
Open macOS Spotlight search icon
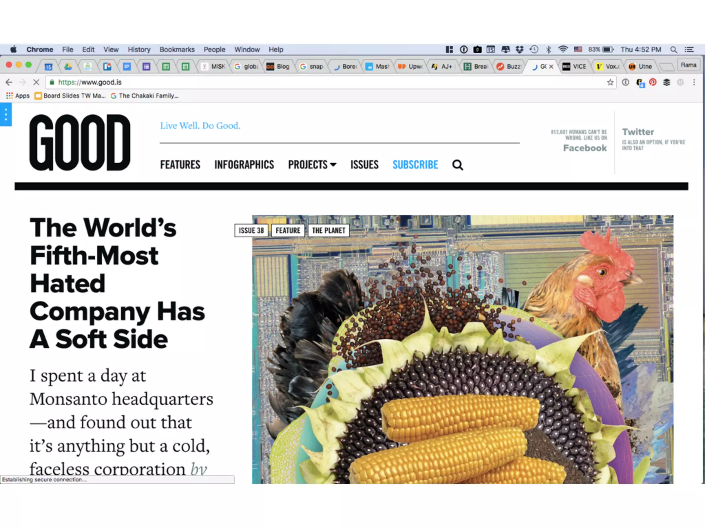click(x=674, y=49)
